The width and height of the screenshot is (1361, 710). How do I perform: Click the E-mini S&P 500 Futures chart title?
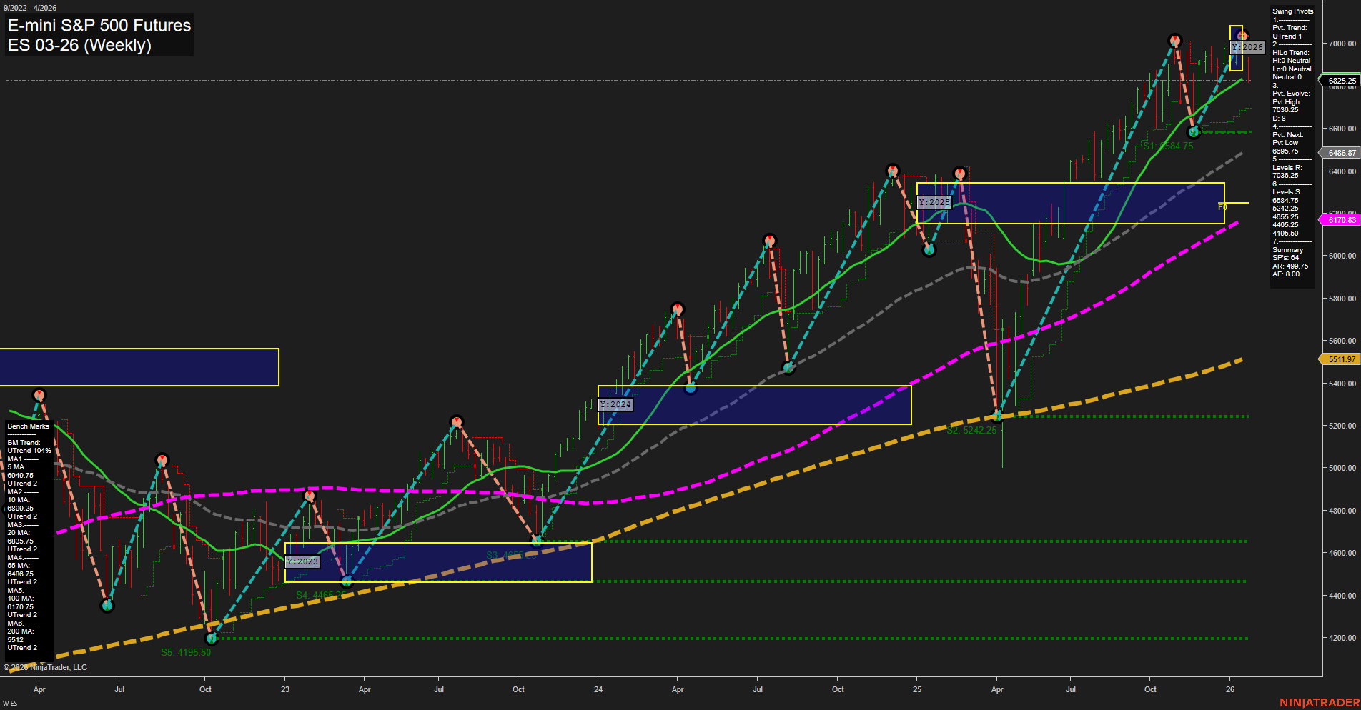tap(98, 26)
